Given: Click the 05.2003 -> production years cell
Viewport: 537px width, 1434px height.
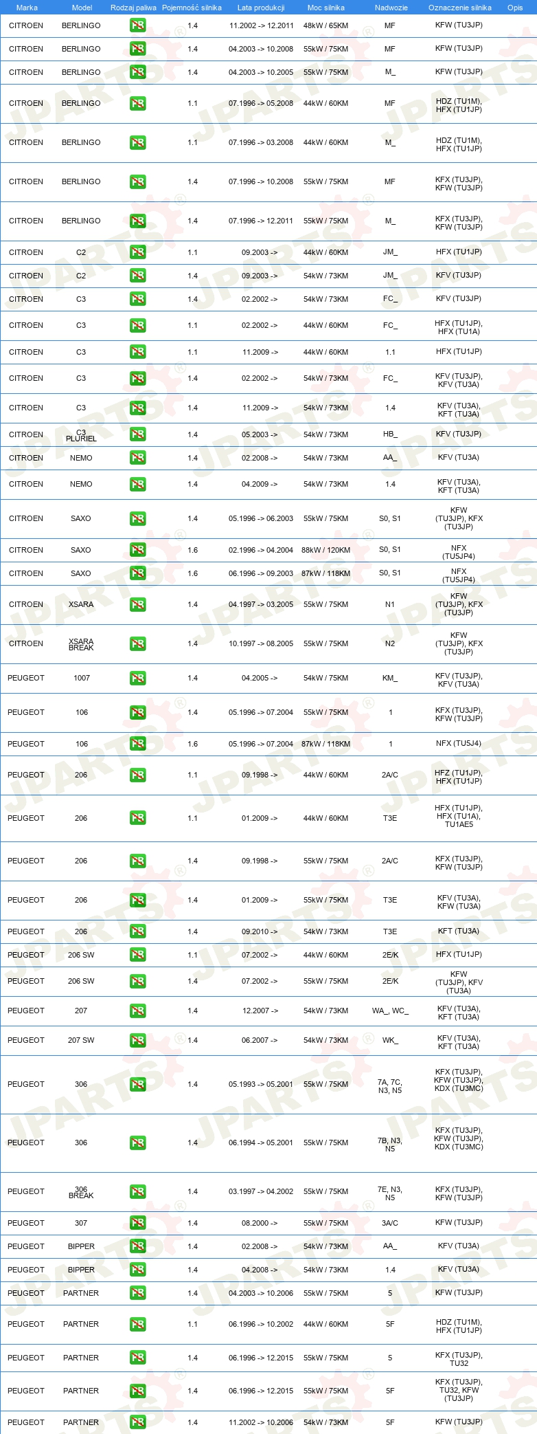Looking at the screenshot, I should click(x=260, y=434).
